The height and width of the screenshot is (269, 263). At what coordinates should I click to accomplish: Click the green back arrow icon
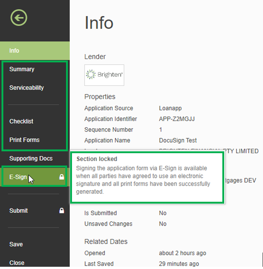coord(19,18)
